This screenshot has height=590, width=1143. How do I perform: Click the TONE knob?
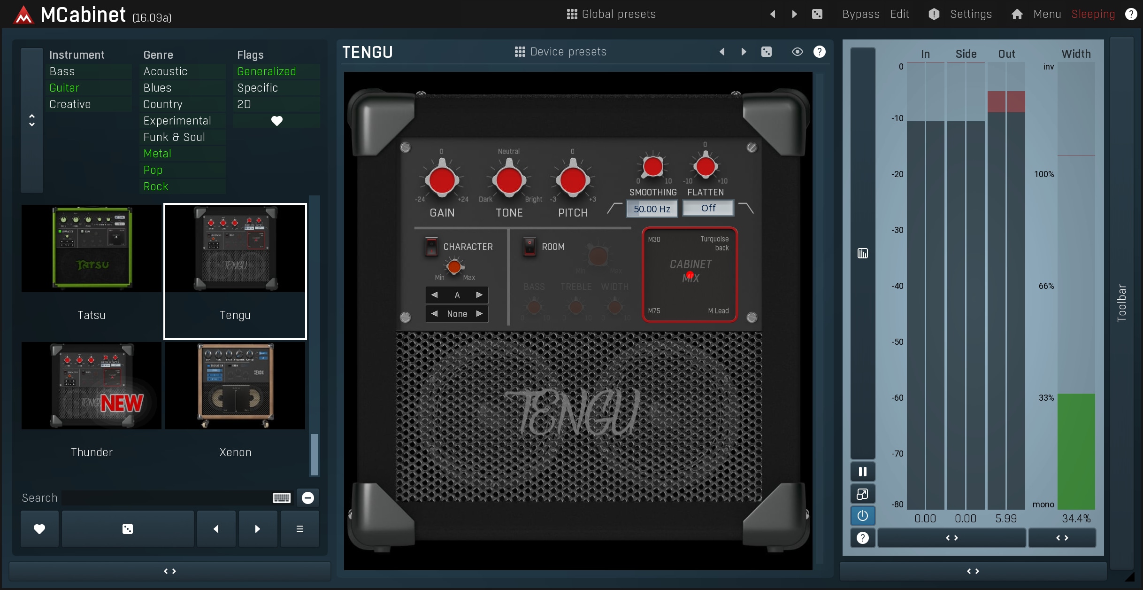(509, 180)
